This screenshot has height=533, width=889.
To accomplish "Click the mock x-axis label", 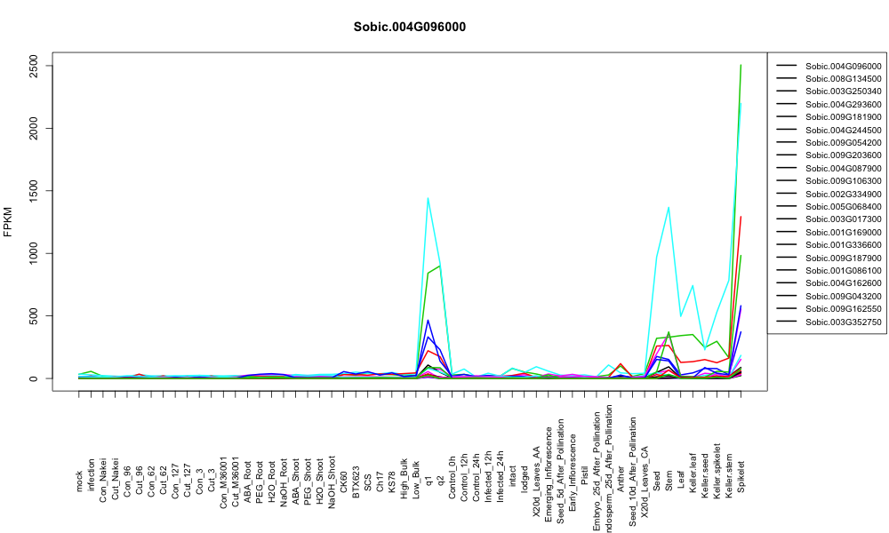I will click(x=79, y=481).
